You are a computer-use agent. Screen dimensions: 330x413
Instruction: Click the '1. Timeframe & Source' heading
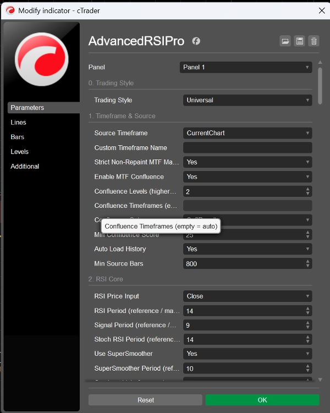(122, 116)
